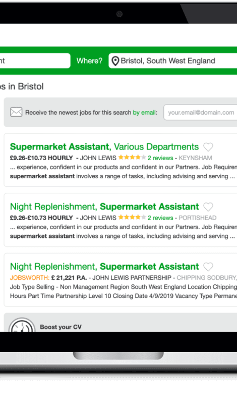Click star rating for Keynsham John Lewis job
Viewport: 237px width, 404px height.
[x=132, y=157]
